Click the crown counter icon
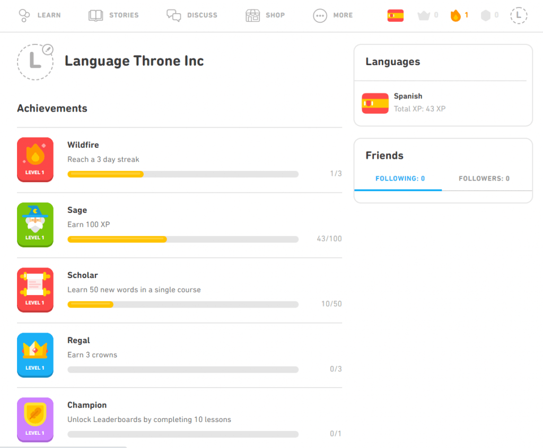The height and width of the screenshot is (448, 543). (423, 15)
